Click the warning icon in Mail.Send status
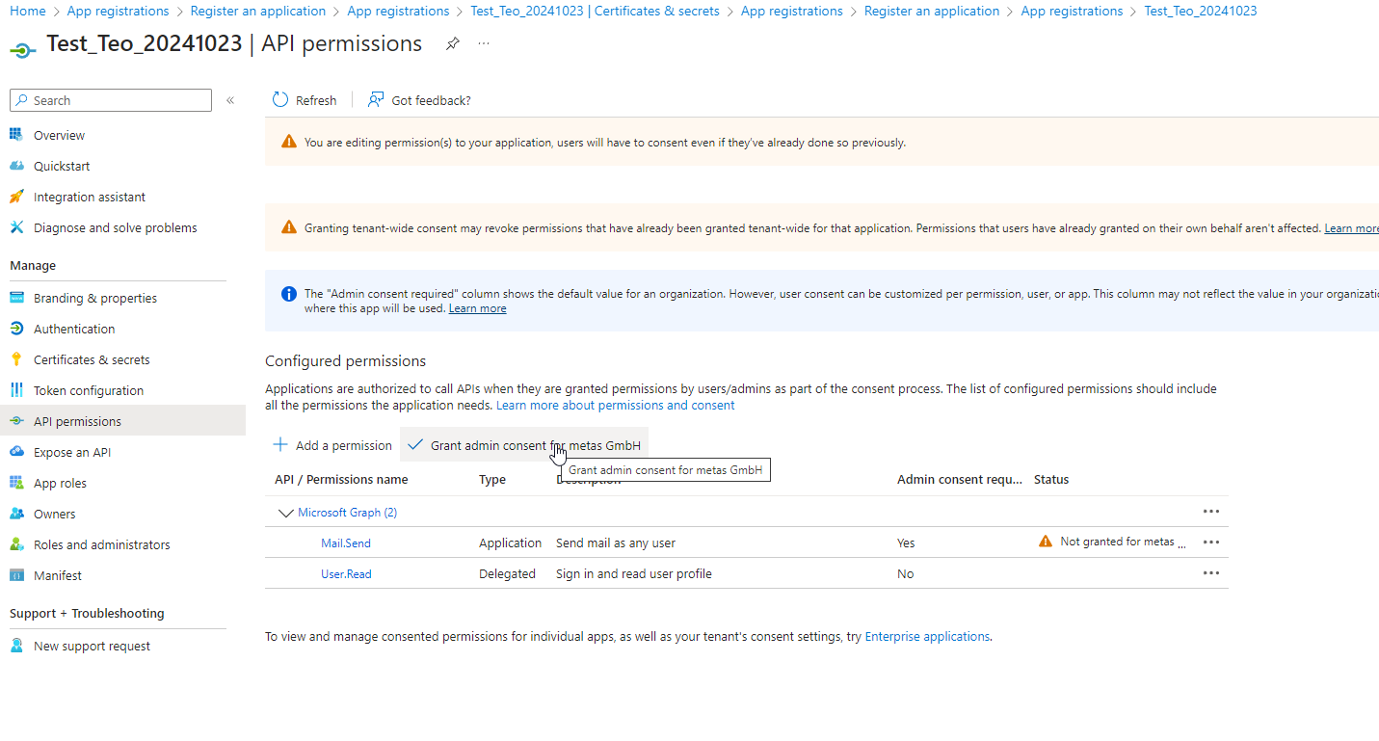The width and height of the screenshot is (1379, 741). (x=1046, y=542)
